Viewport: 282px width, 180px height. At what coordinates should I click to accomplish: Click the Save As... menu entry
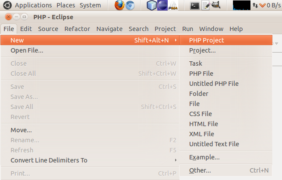(x=90, y=97)
